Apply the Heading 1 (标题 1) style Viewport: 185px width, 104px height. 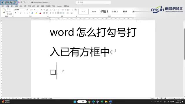tap(104, 12)
